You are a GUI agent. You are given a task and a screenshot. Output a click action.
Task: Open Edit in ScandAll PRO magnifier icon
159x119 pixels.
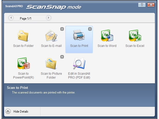tap(79, 63)
